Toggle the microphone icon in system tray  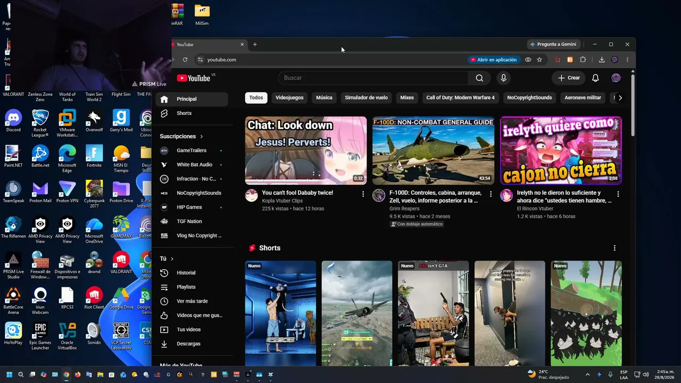click(x=610, y=374)
